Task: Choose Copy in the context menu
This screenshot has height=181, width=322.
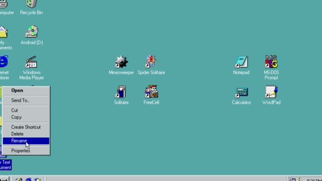Action: click(x=26, y=117)
